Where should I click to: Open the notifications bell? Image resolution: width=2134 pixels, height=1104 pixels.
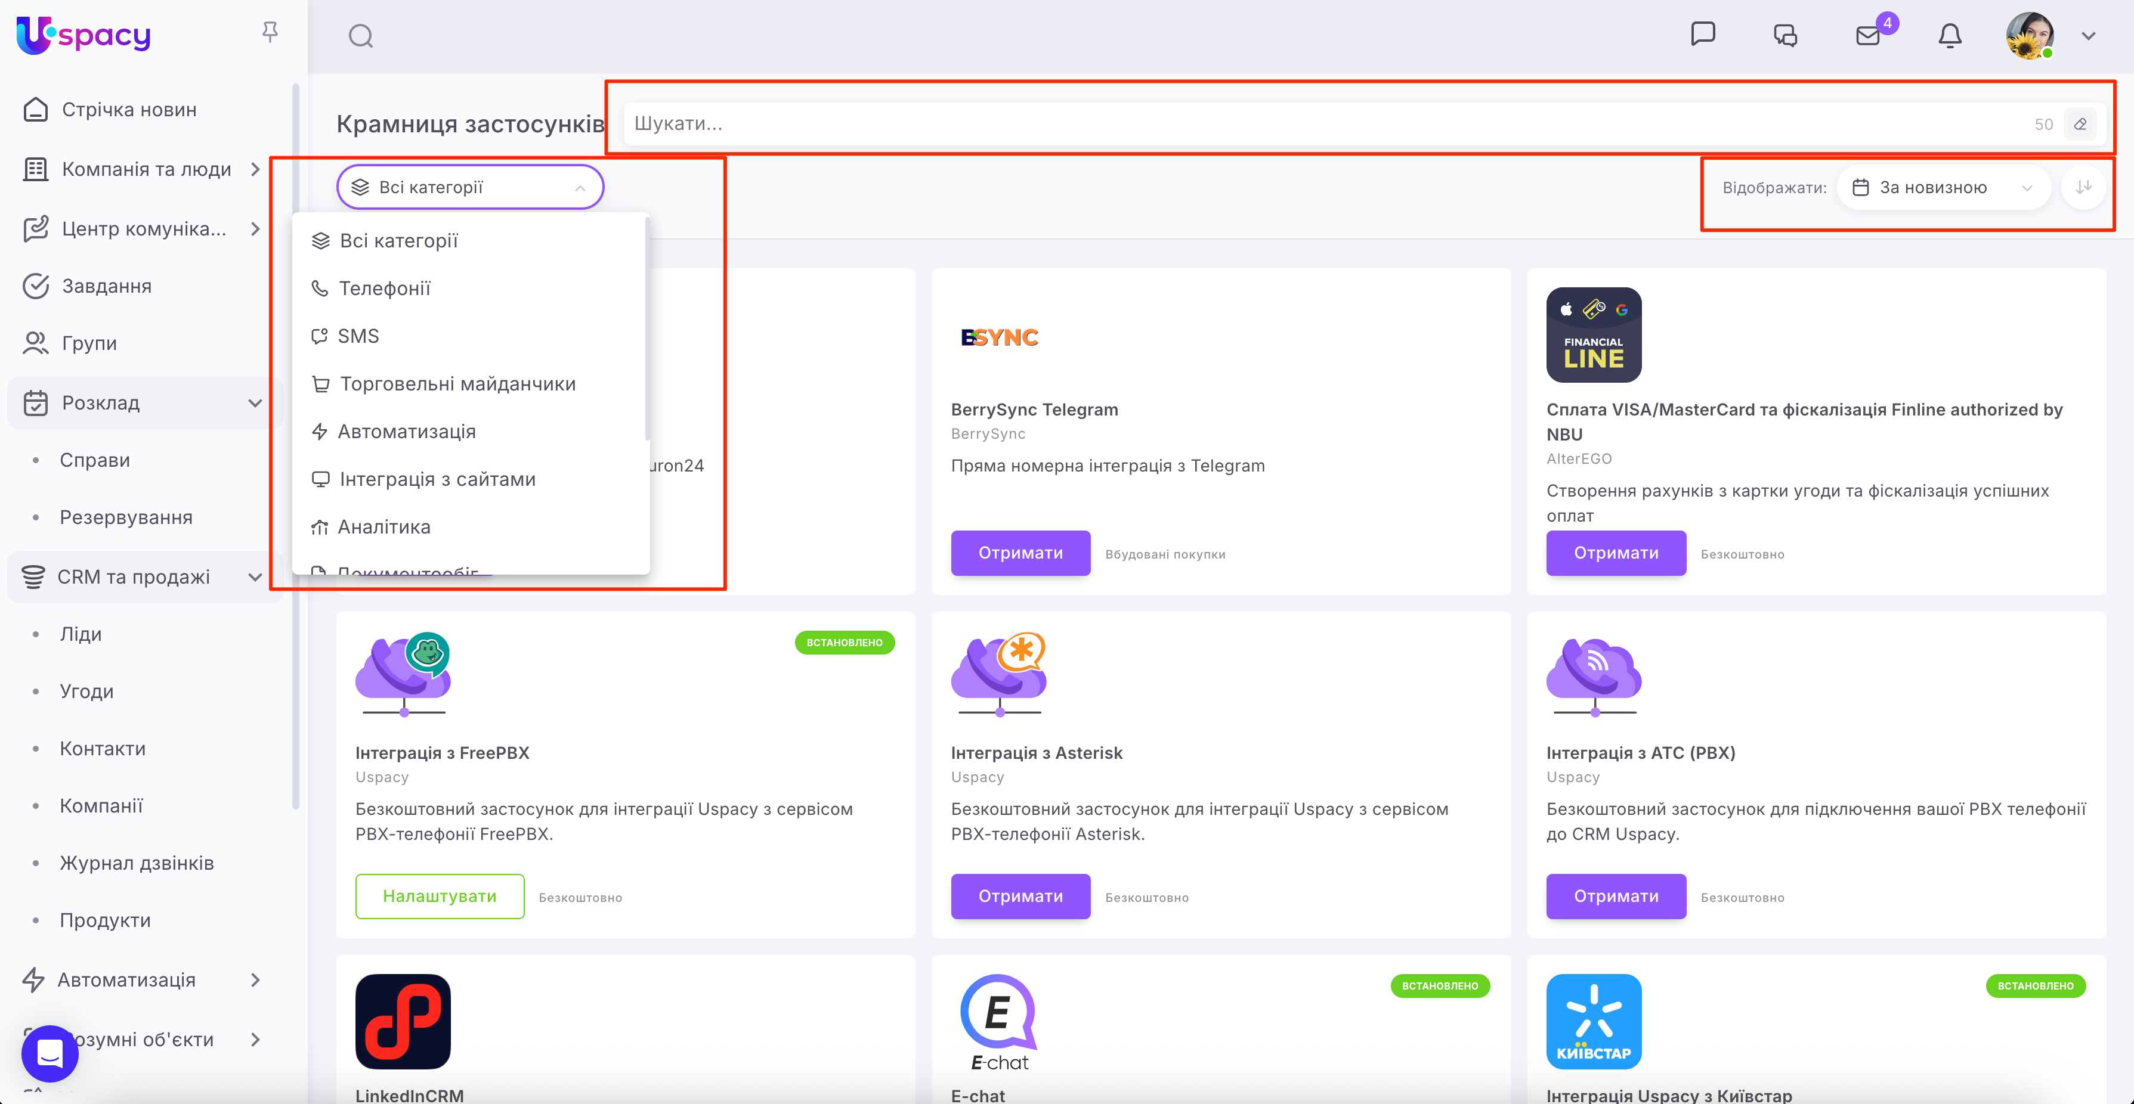click(x=1949, y=36)
